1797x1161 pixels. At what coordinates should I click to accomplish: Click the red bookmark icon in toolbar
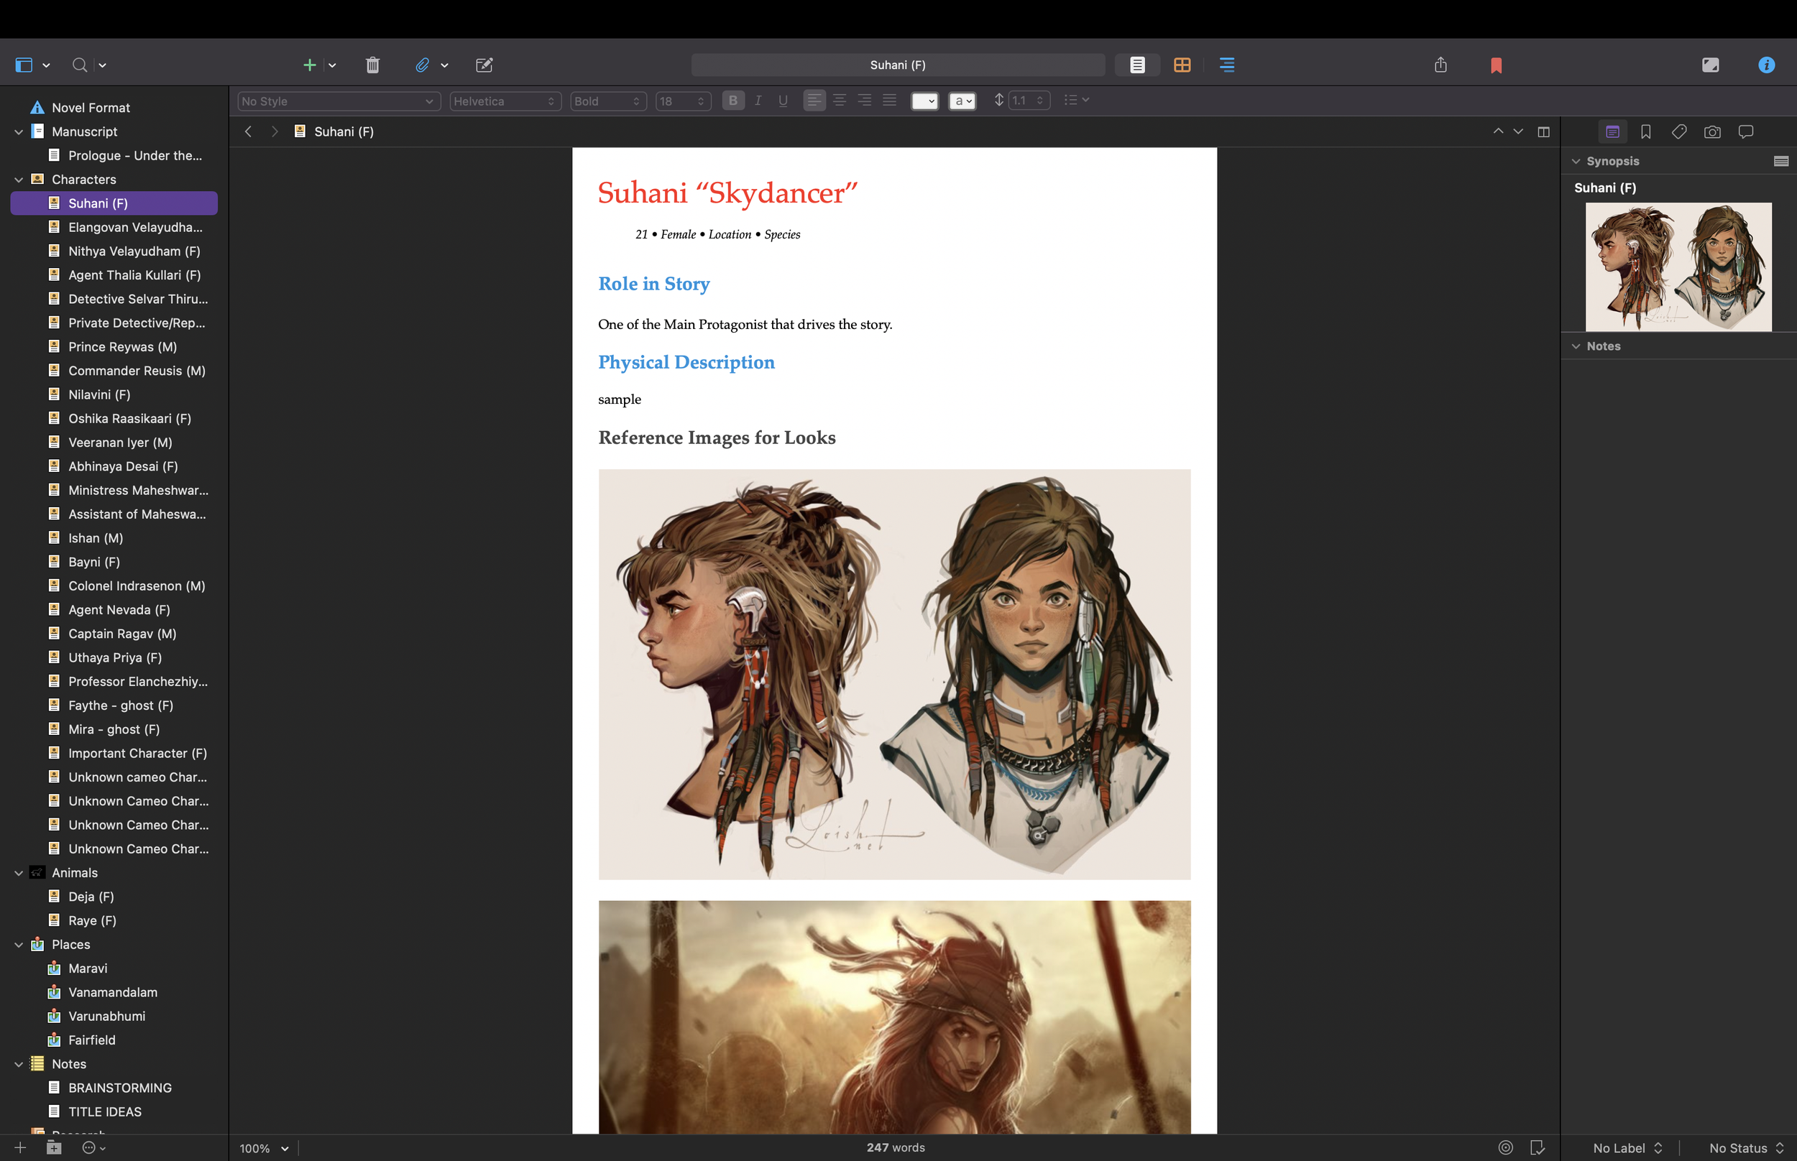coord(1496,65)
